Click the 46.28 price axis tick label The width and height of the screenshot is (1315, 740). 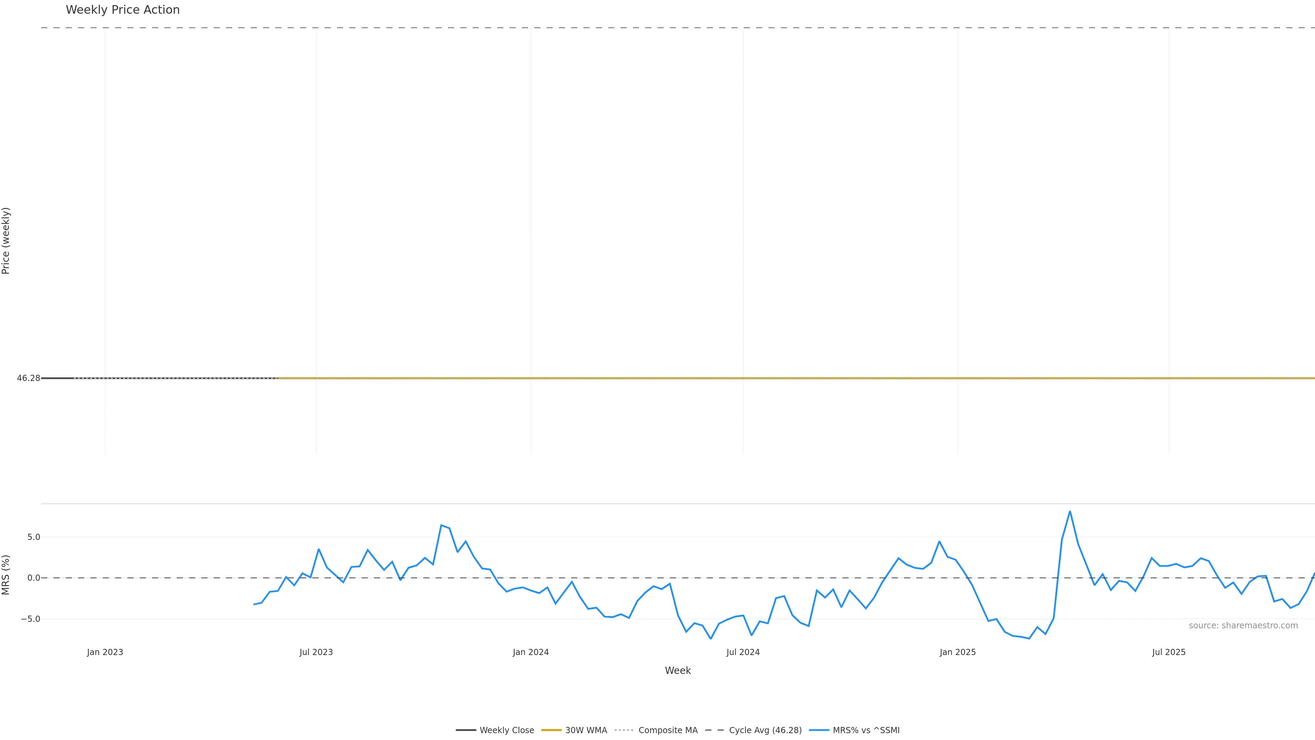(28, 379)
